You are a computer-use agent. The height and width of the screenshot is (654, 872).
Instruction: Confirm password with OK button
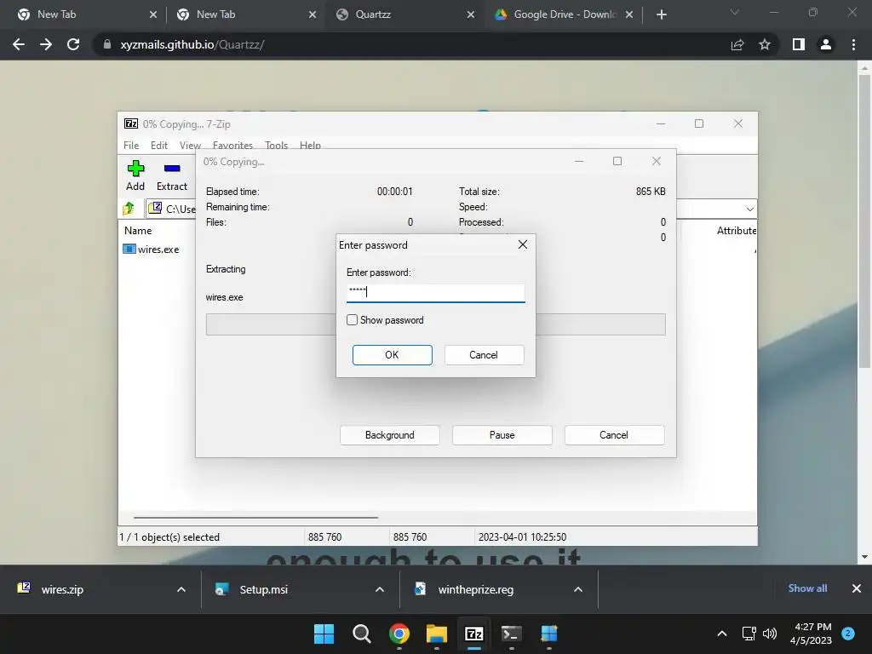tap(392, 355)
